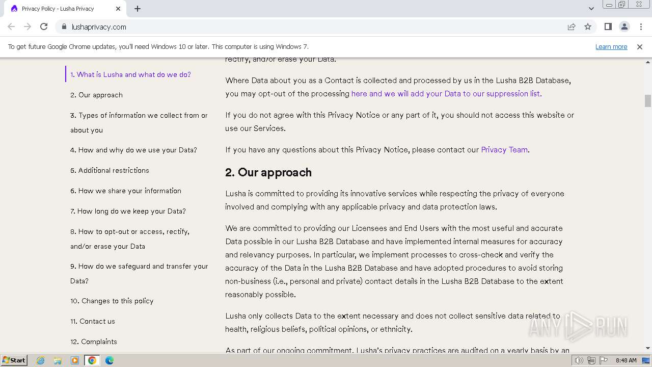The width and height of the screenshot is (652, 367).
Task: Open the Chrome profile avatar
Action: [x=624, y=27]
